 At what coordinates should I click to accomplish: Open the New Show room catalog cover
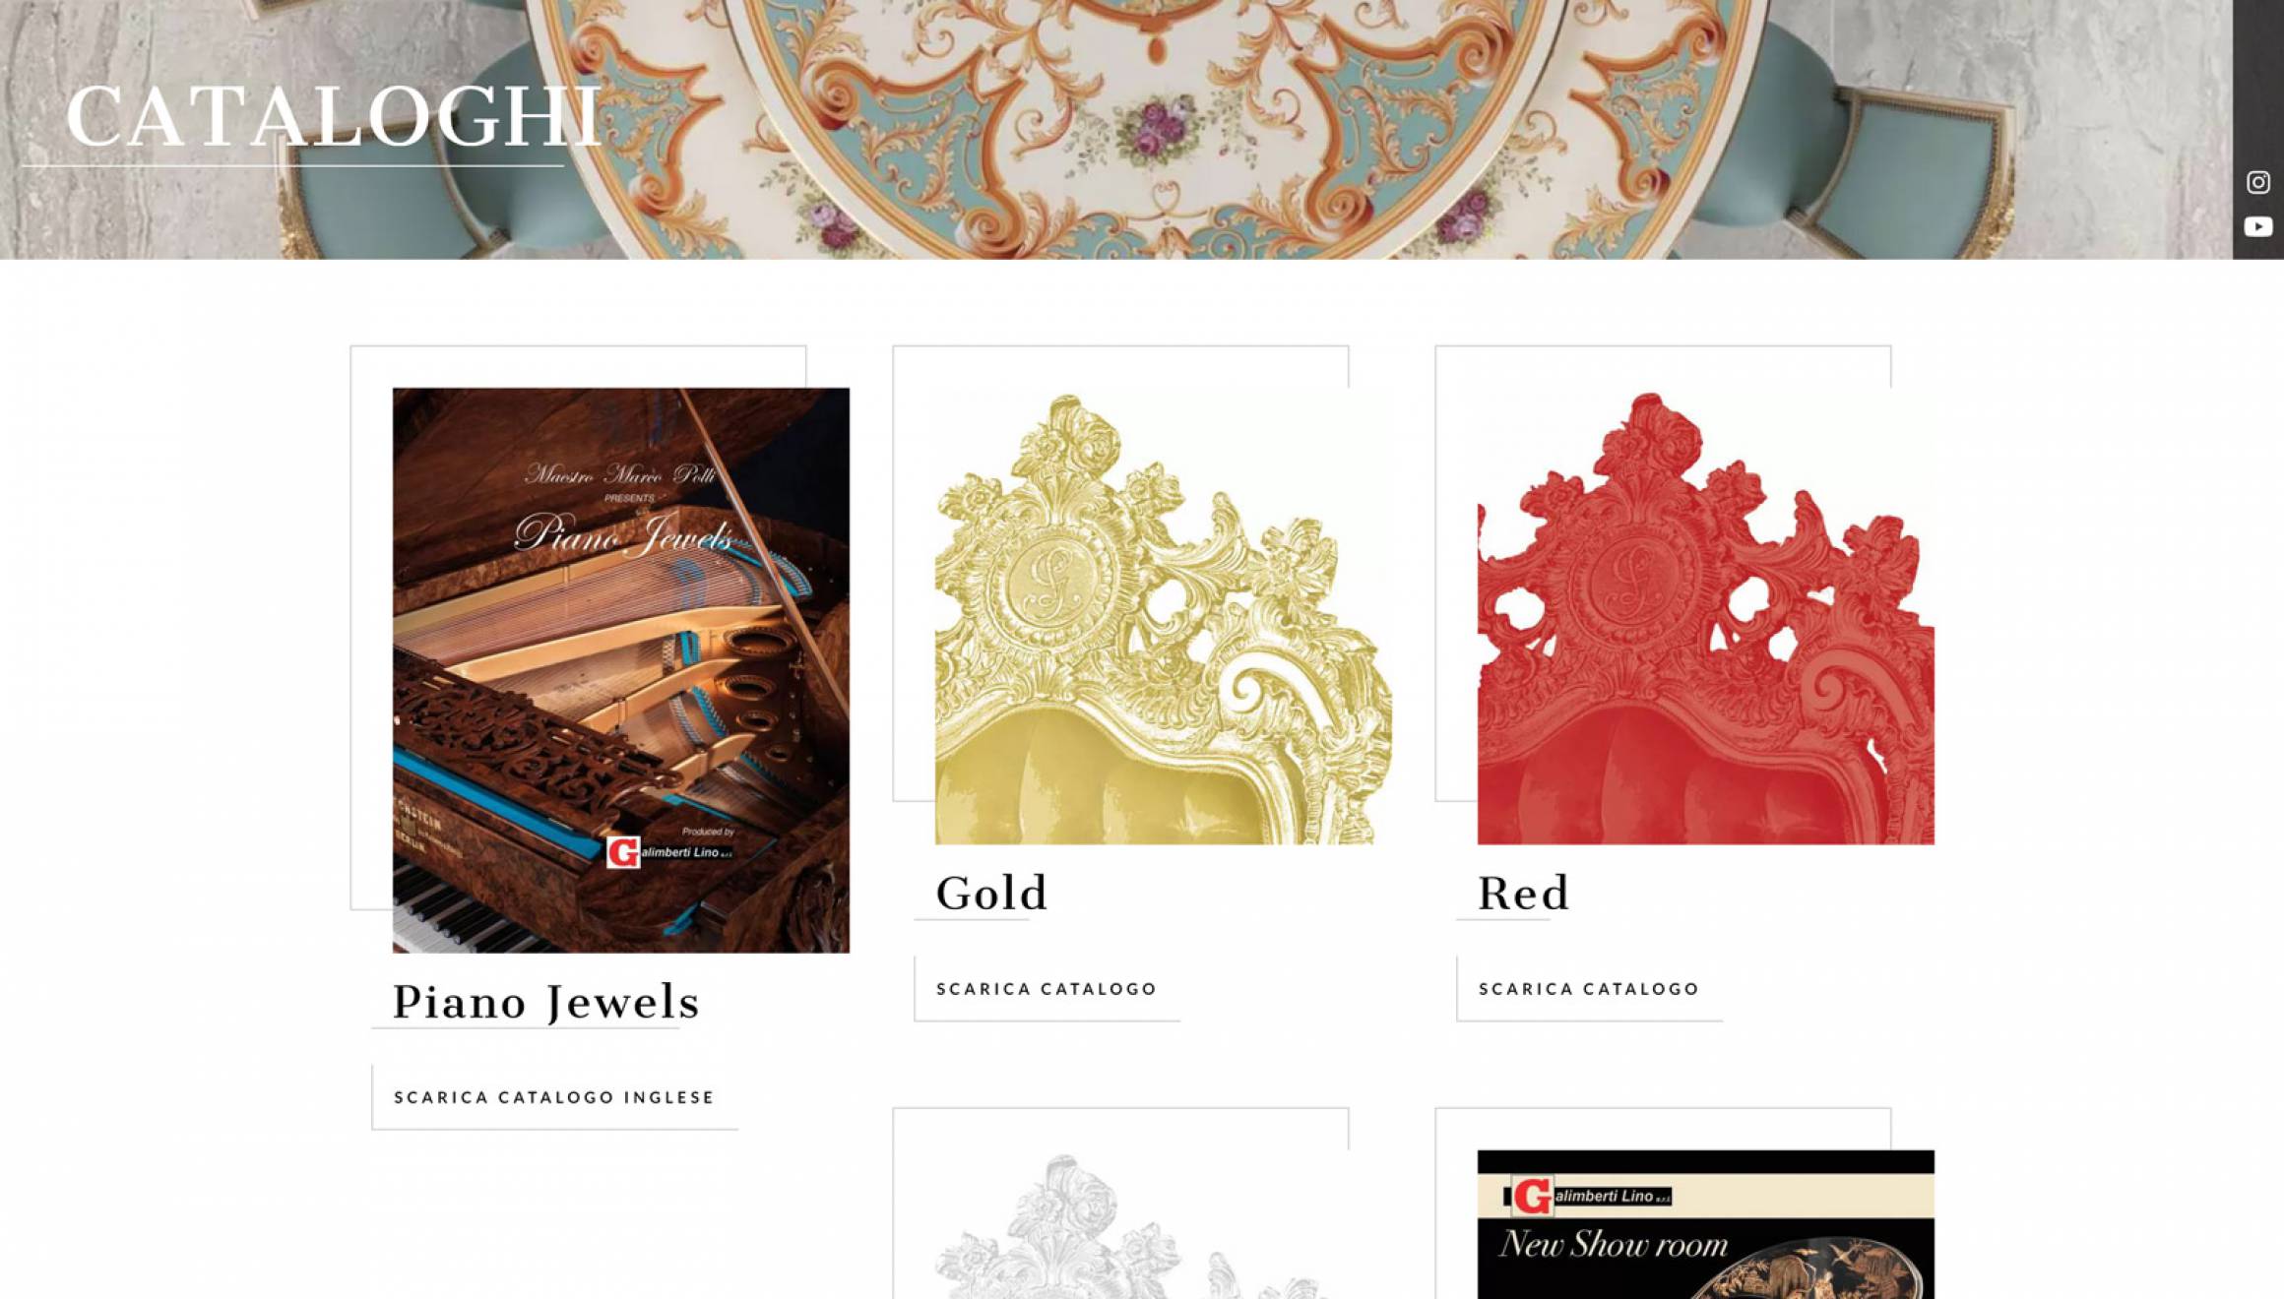click(1705, 1224)
